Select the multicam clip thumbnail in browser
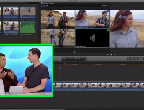 coord(11,28)
